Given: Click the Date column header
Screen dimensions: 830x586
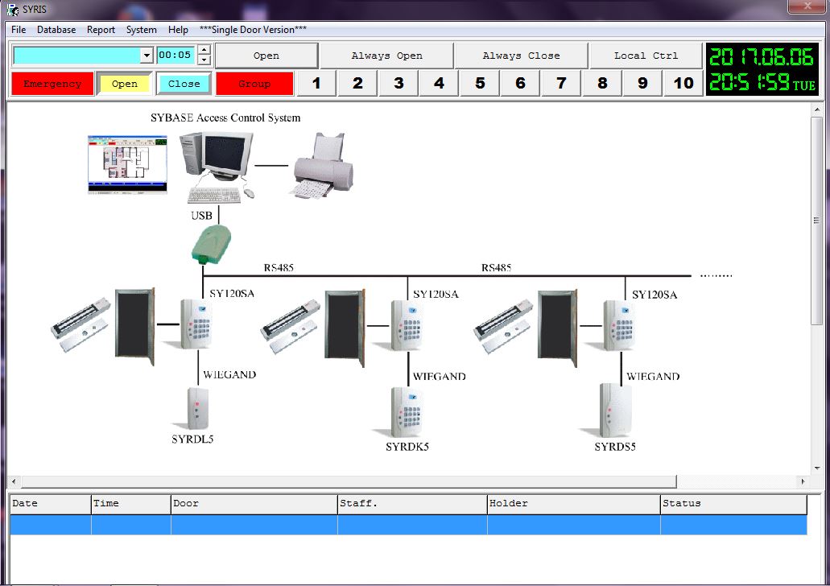Looking at the screenshot, I should pos(50,503).
